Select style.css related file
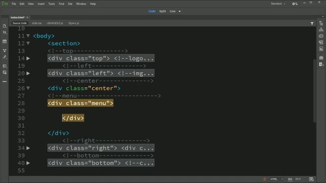This screenshot has width=326, height=183. coord(37,23)
